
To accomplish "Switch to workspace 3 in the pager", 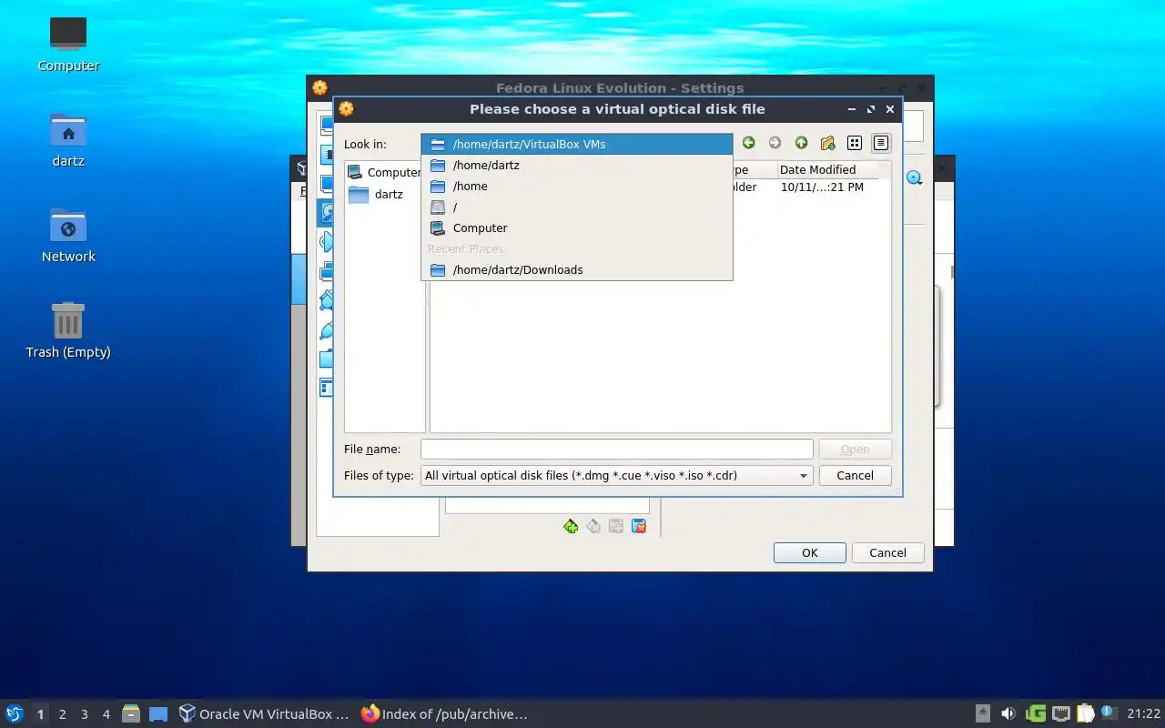I will [x=84, y=714].
